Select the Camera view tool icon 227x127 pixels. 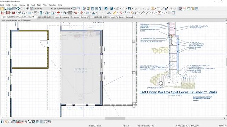(x=112, y=8)
